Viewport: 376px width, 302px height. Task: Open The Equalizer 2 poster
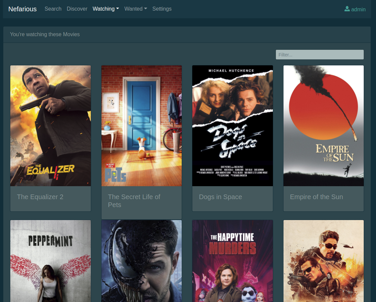pyautogui.click(x=51, y=126)
